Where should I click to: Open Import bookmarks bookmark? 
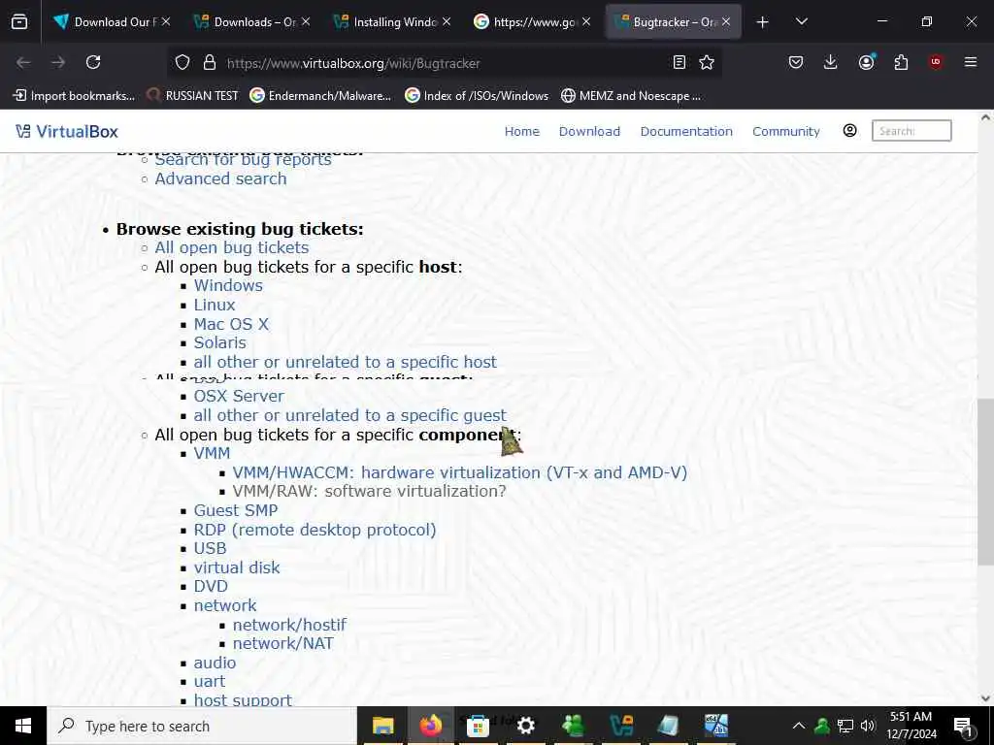(74, 96)
